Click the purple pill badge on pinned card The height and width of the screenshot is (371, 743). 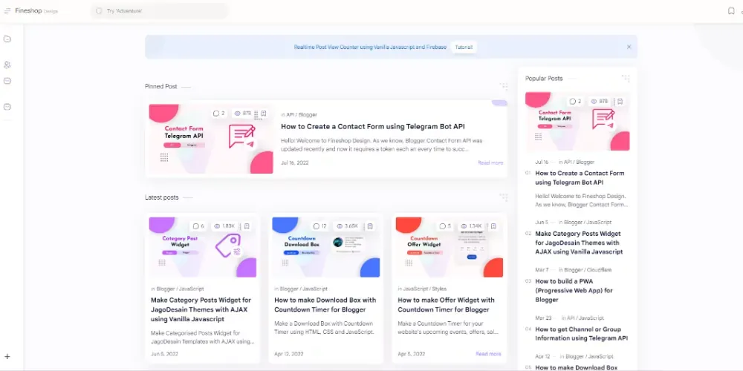pyautogui.click(x=499, y=102)
